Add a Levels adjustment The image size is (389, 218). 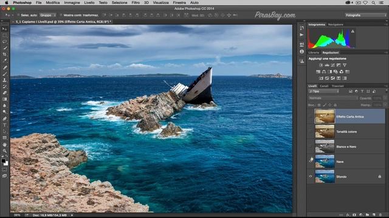327,65
